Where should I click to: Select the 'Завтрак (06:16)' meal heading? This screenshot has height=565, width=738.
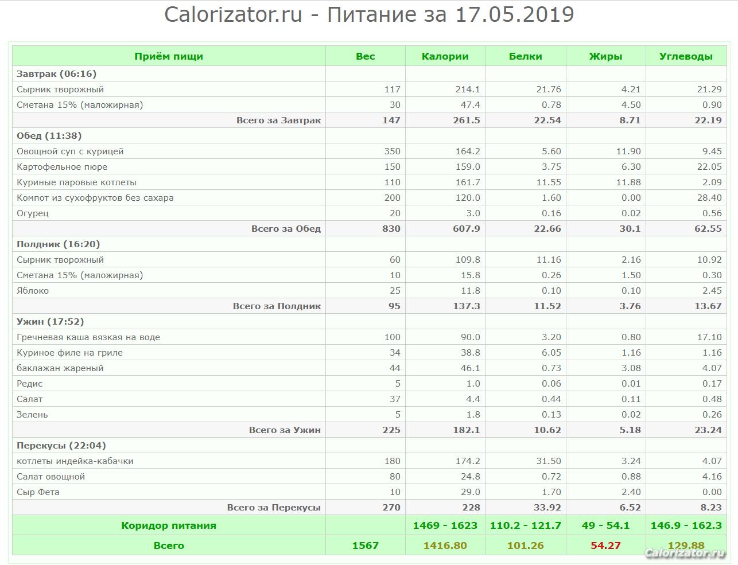(56, 74)
